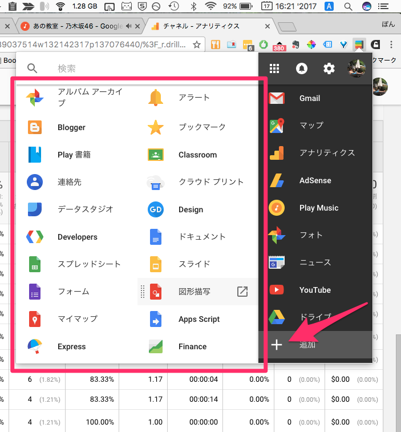Open the Apps Script icon
Screen dimensions: 401x432
pos(156,319)
